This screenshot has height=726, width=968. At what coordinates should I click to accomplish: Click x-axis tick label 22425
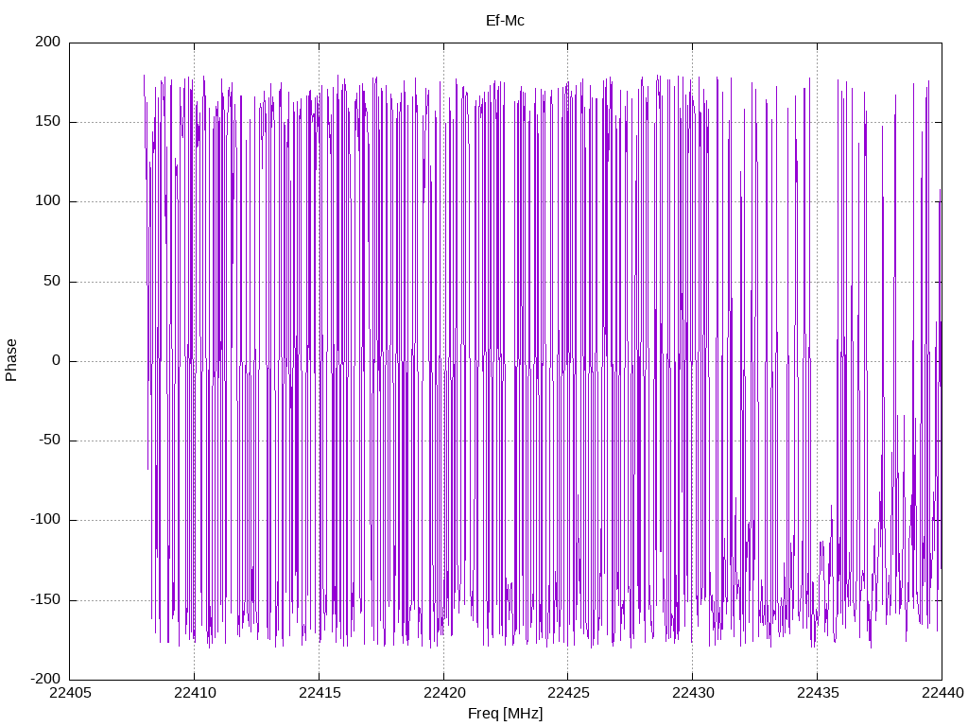point(568,693)
